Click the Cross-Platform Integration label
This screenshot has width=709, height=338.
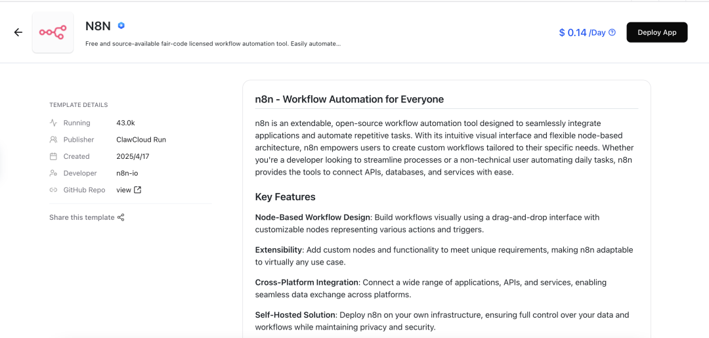click(x=307, y=282)
